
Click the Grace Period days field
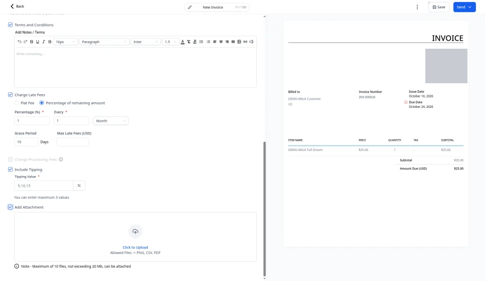point(27,142)
